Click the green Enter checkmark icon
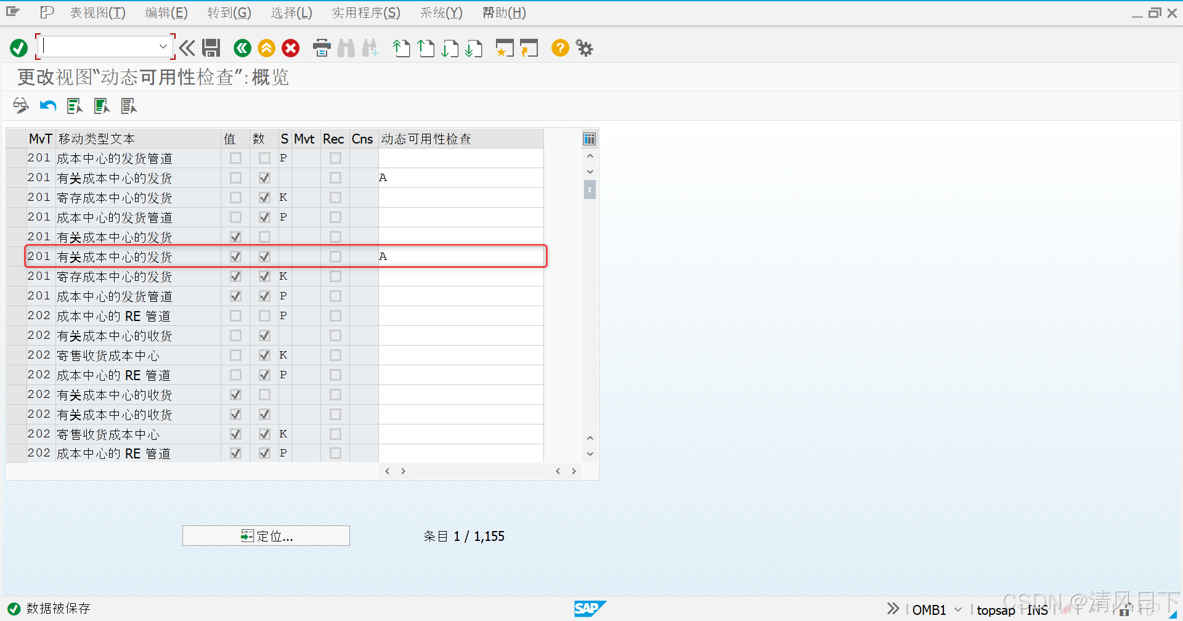This screenshot has height=621, width=1183. pyautogui.click(x=19, y=47)
